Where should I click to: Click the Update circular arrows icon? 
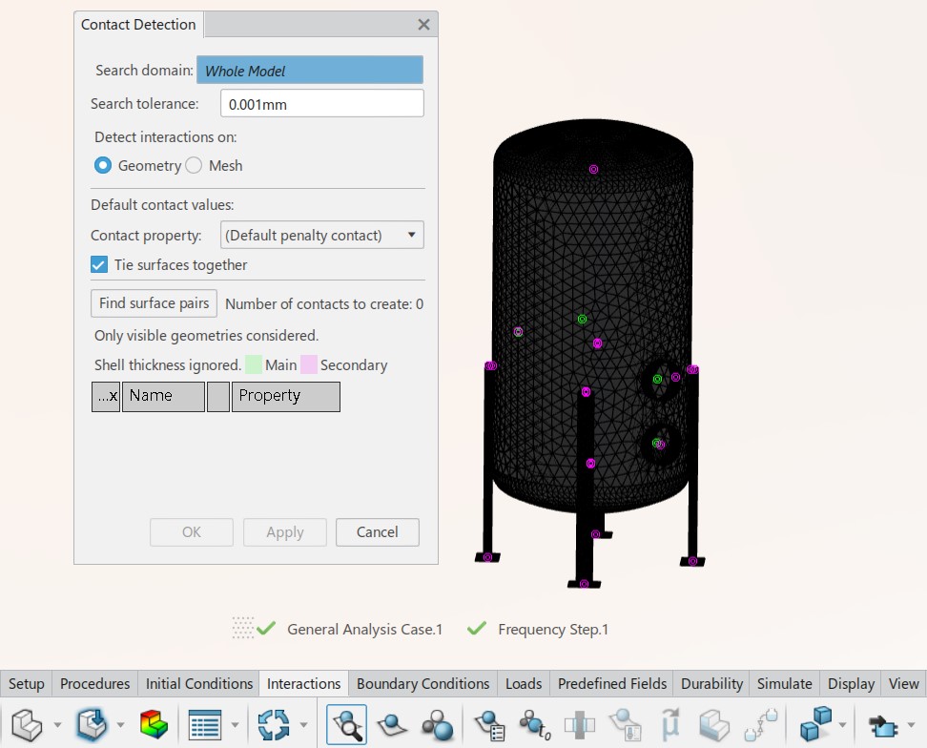pyautogui.click(x=273, y=724)
